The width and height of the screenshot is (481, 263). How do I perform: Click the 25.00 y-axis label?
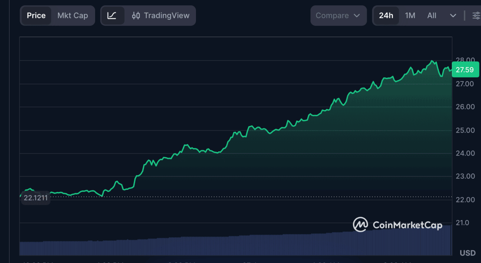point(465,130)
